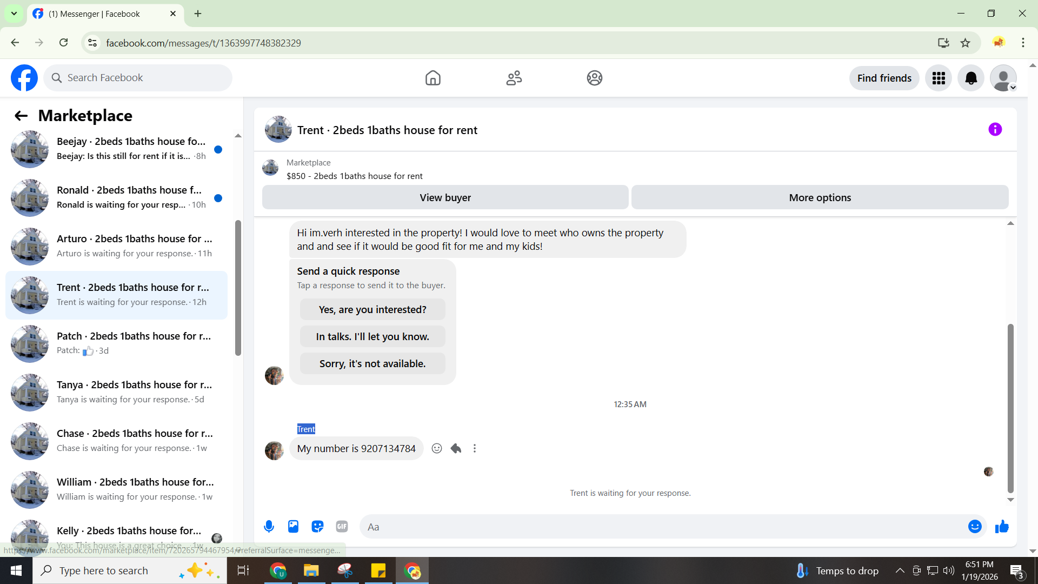Click conversation list scrollbar thumb
The height and width of the screenshot is (584, 1038).
(x=238, y=287)
